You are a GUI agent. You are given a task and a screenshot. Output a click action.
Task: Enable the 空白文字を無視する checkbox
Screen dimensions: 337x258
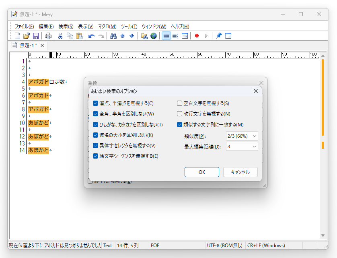tap(179, 103)
